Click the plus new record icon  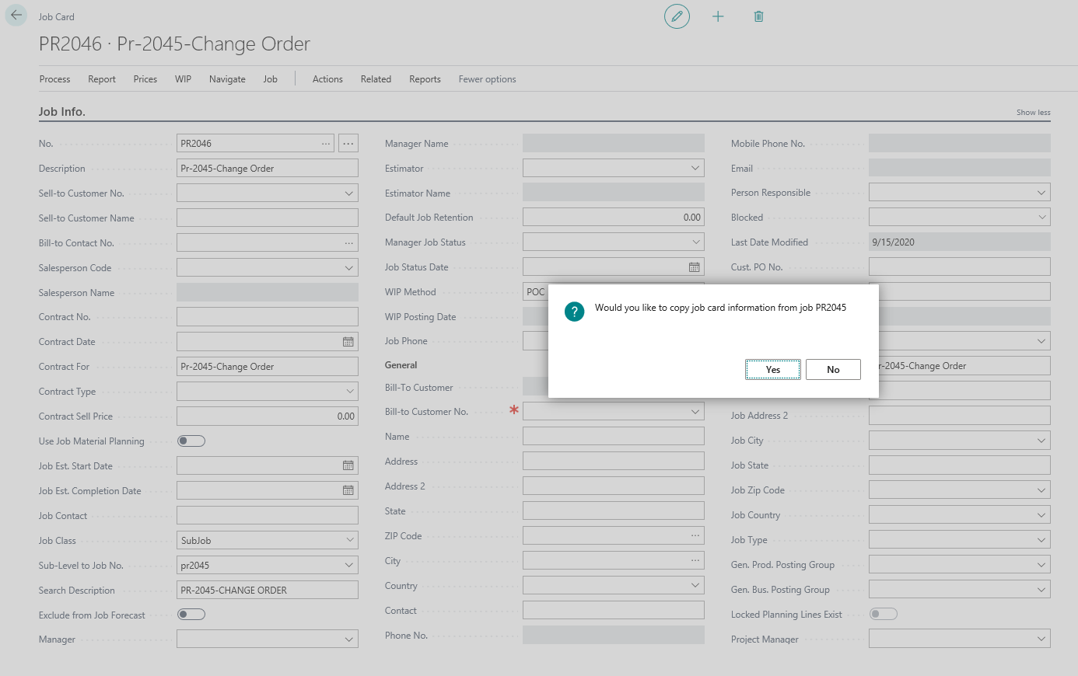tap(718, 16)
